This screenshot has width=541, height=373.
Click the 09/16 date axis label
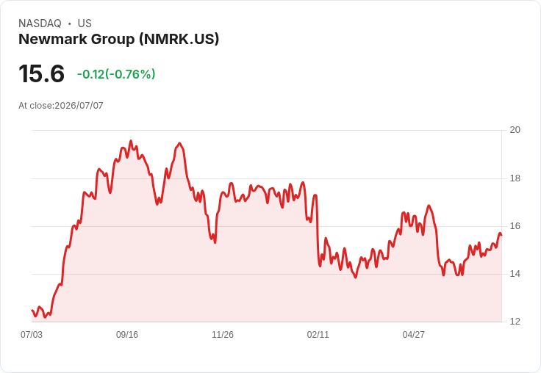(x=127, y=334)
